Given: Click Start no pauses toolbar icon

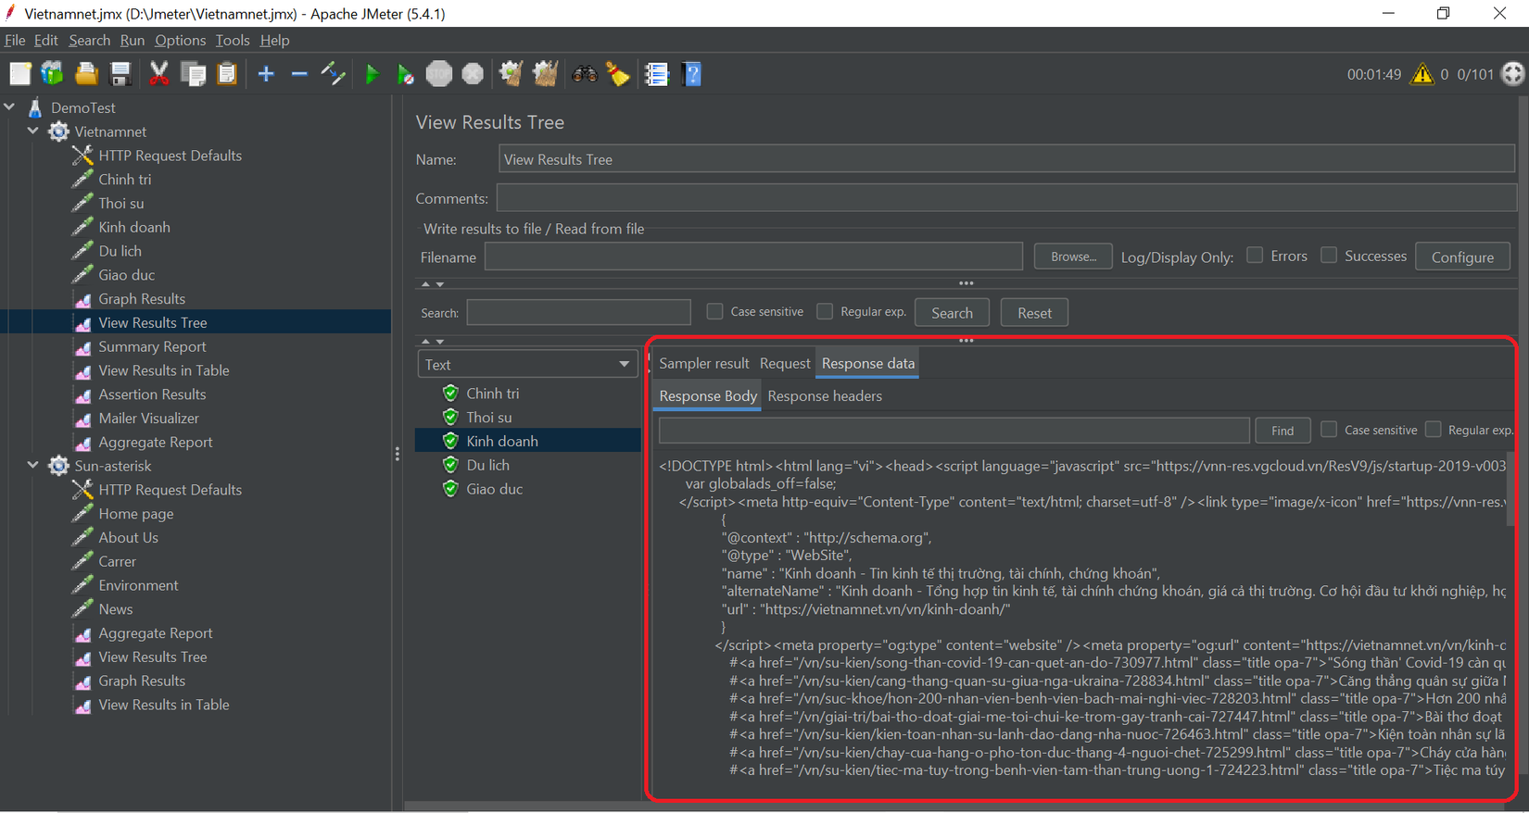Looking at the screenshot, I should (x=405, y=74).
